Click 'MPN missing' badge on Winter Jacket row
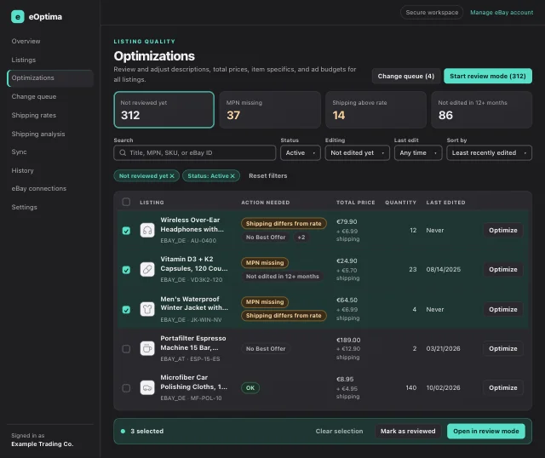 point(265,302)
